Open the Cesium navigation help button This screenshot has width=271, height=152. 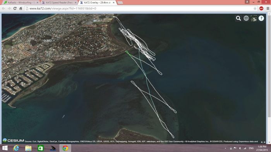tap(261, 18)
